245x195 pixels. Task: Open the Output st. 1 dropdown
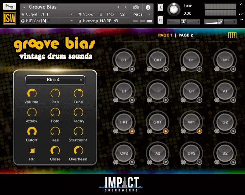(47, 14)
